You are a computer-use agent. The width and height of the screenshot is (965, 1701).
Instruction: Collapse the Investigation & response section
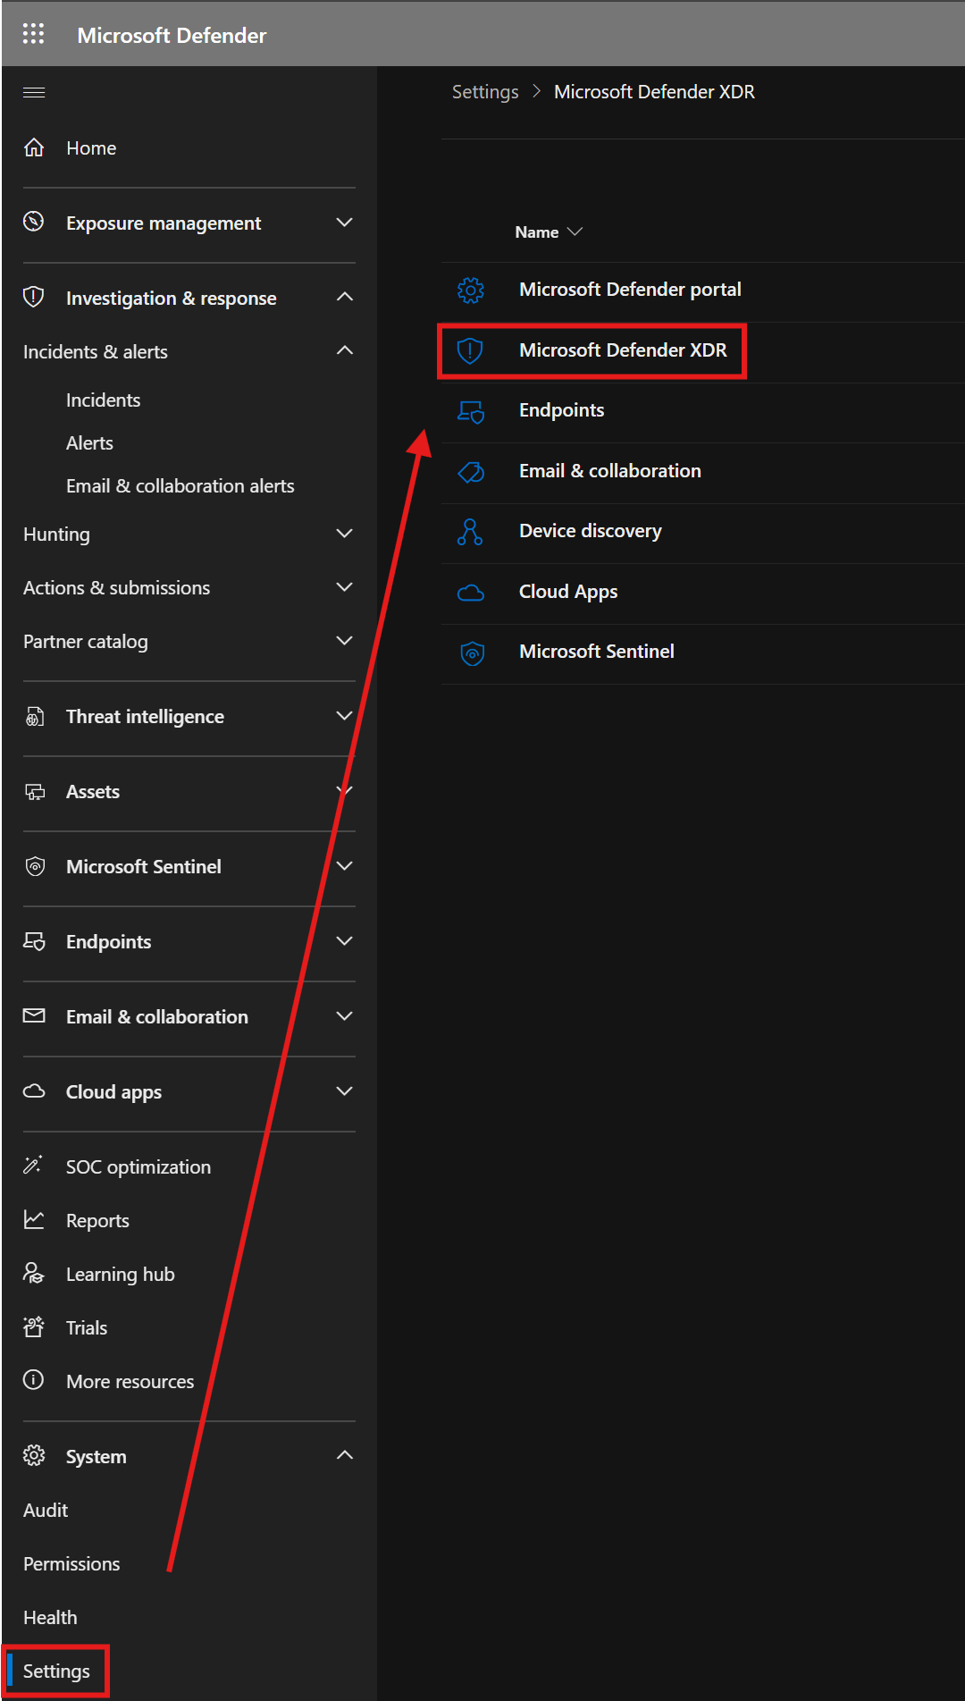tap(345, 297)
